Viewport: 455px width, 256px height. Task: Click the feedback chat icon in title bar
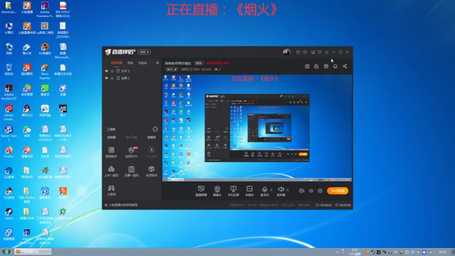tap(305, 52)
